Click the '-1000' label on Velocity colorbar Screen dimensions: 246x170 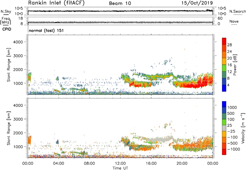coord(234,149)
